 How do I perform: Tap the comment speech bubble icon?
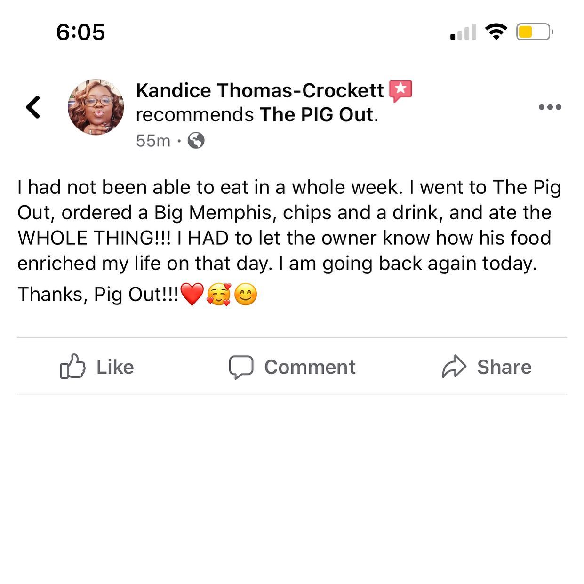(x=241, y=367)
